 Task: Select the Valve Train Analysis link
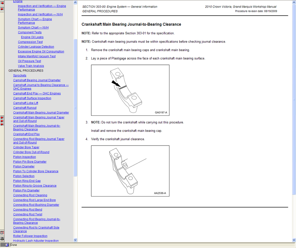click(x=31, y=66)
